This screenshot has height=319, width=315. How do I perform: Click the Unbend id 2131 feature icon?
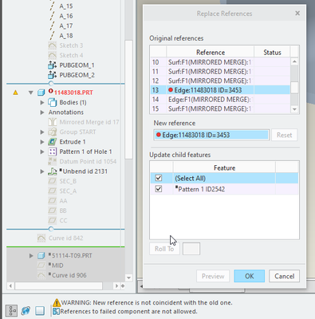pyautogui.click(x=53, y=171)
